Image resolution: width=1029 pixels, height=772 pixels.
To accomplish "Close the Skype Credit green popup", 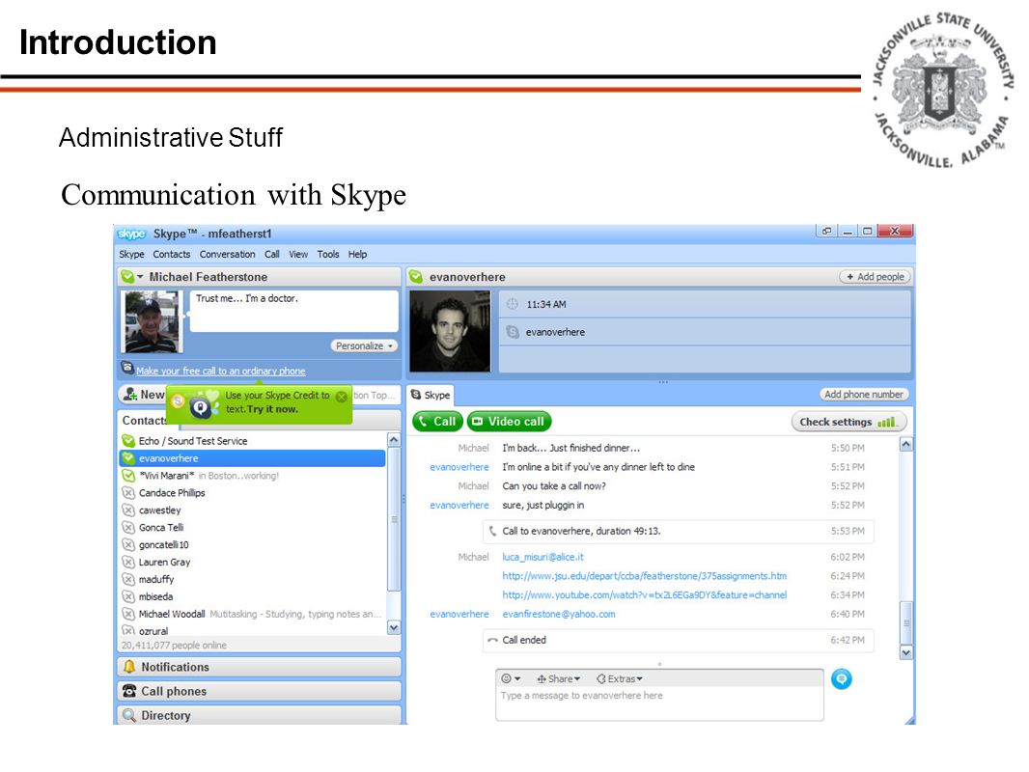I will pyautogui.click(x=342, y=397).
